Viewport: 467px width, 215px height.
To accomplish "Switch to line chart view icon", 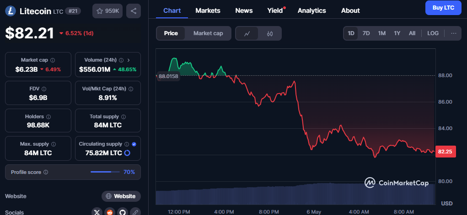I will (x=247, y=34).
